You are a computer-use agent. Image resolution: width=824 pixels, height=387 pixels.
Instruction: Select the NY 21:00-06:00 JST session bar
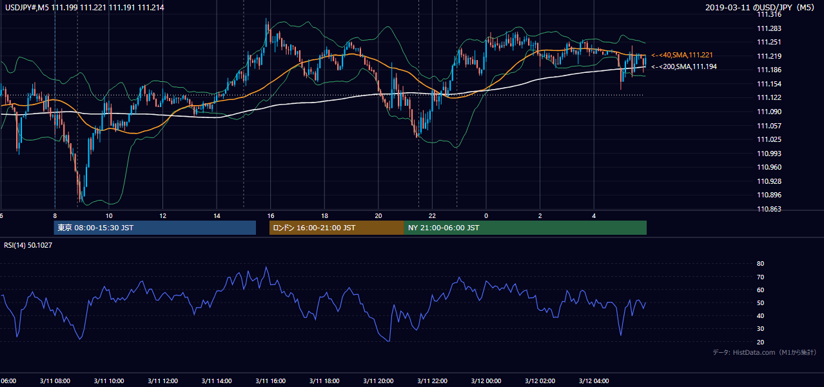tap(525, 228)
